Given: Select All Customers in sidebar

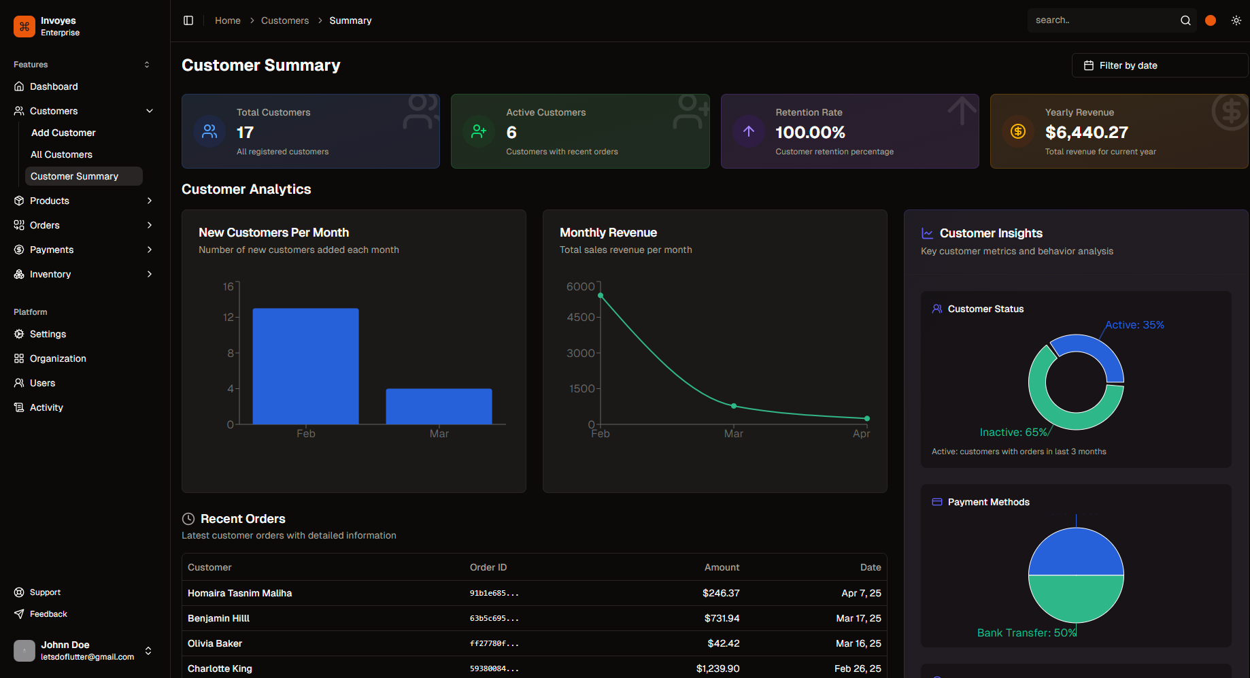Looking at the screenshot, I should [61, 154].
